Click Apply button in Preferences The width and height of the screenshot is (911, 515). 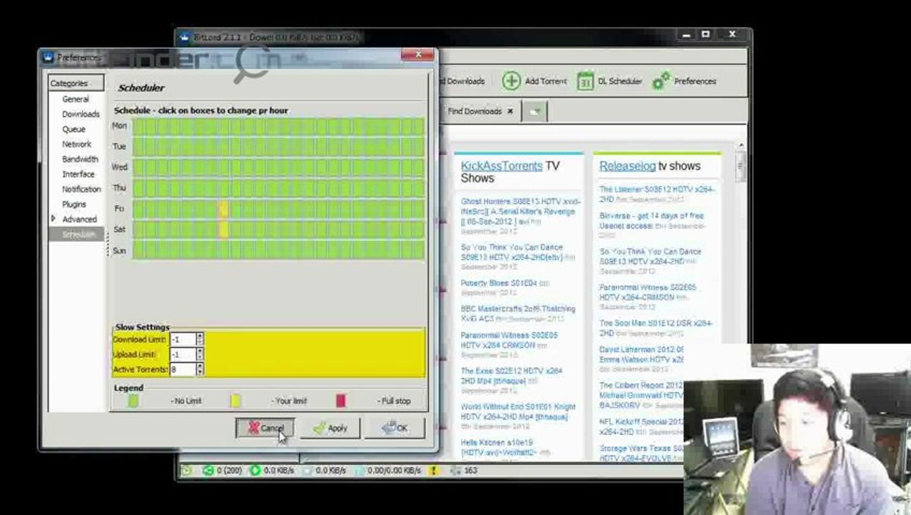pos(329,428)
